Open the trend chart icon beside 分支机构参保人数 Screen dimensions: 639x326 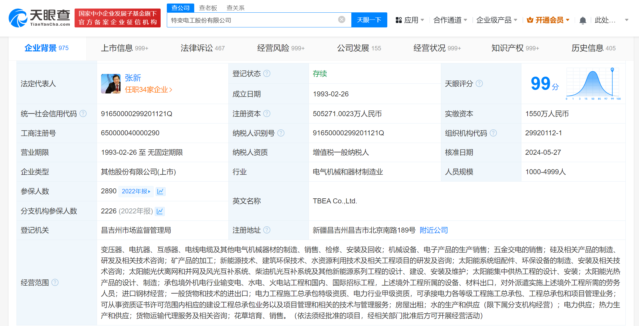coord(159,211)
